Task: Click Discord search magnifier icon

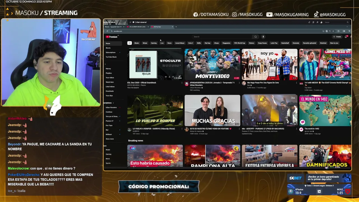Action: [x=348, y=22]
